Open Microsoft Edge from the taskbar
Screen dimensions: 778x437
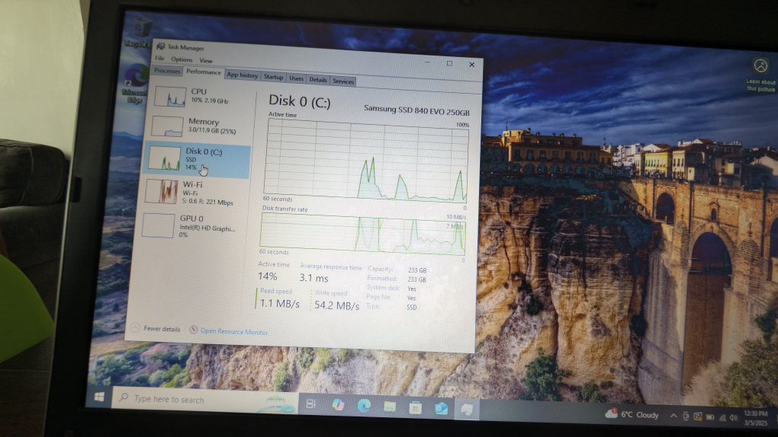(x=364, y=406)
